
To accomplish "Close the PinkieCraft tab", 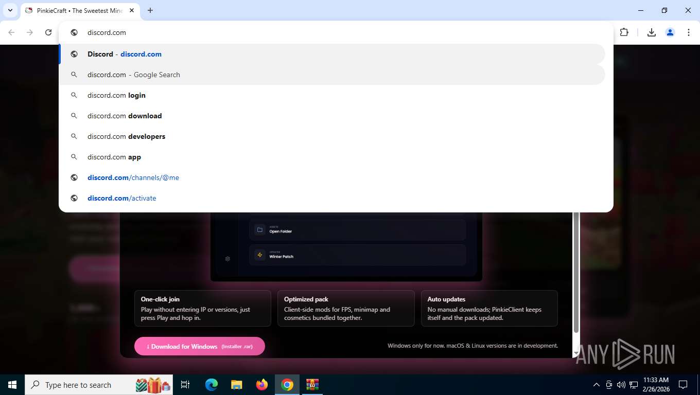I will (132, 10).
